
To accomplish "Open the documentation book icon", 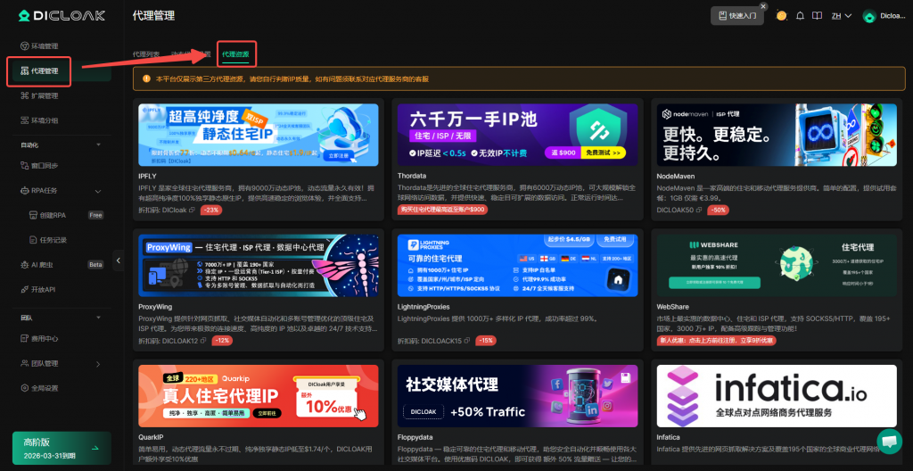I will pyautogui.click(x=817, y=15).
